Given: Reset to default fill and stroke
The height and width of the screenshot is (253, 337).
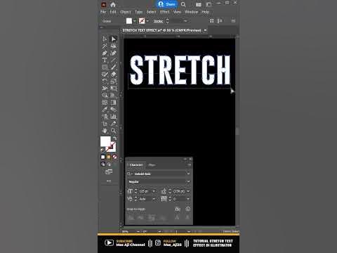Looking at the screenshot, I should click(103, 150).
